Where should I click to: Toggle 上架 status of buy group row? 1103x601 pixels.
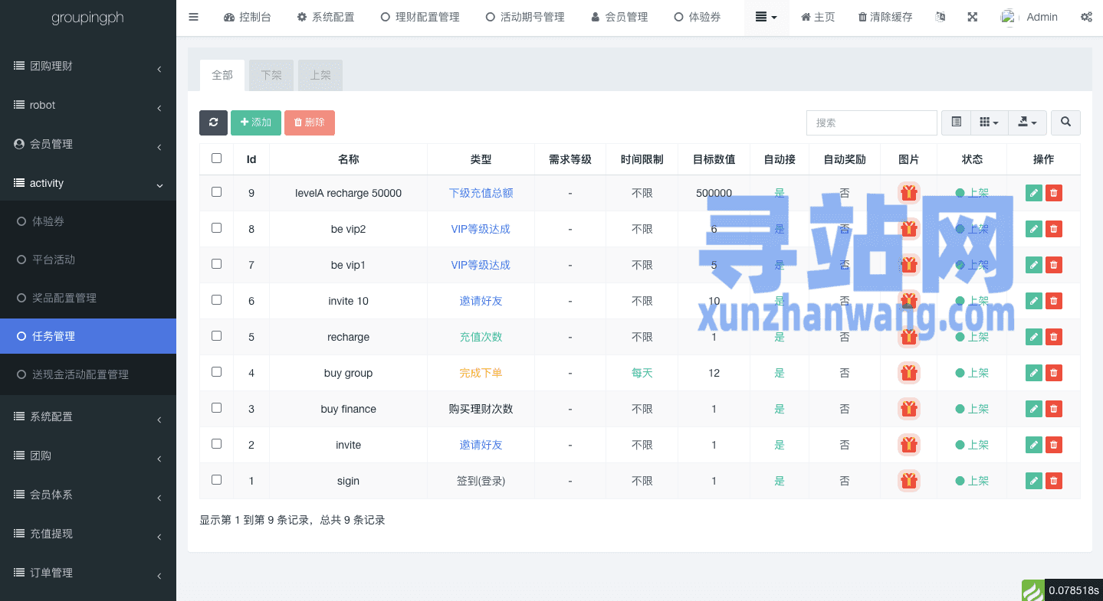(x=972, y=373)
